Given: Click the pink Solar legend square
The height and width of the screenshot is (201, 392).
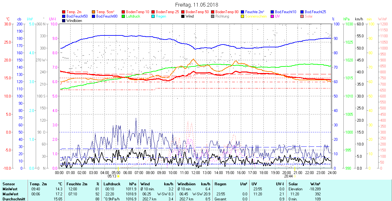Looking at the screenshot, I should [302, 16].
